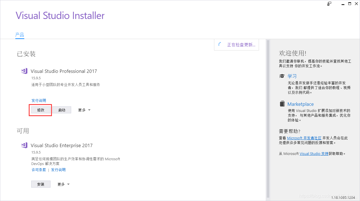Click the product list vertical scrollbar
Viewport: 360px width, 201px height.
pyautogui.click(x=268, y=119)
